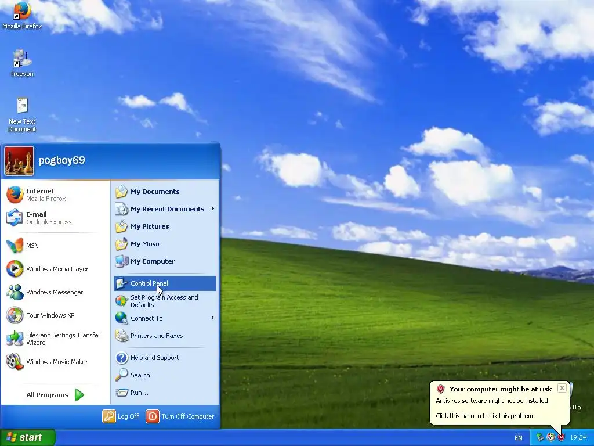The height and width of the screenshot is (446, 594).
Task: Click the Help and Support label
Action: [154, 358]
